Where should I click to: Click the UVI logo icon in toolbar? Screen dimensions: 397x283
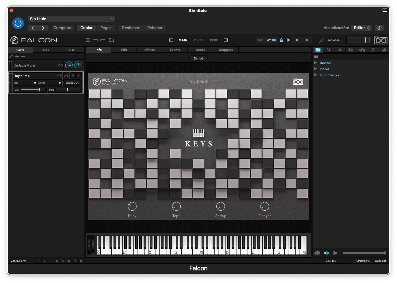(381, 40)
